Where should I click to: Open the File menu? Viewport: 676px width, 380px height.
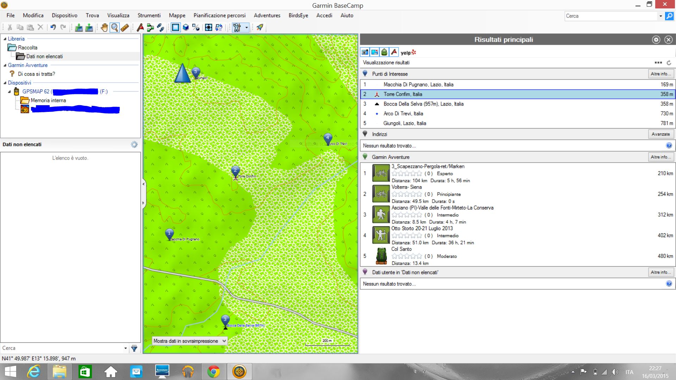coord(11,15)
